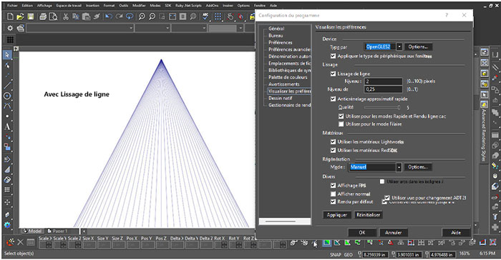Click the Redo arrow icon
Viewport: 501px width, 260px height.
(120, 16)
